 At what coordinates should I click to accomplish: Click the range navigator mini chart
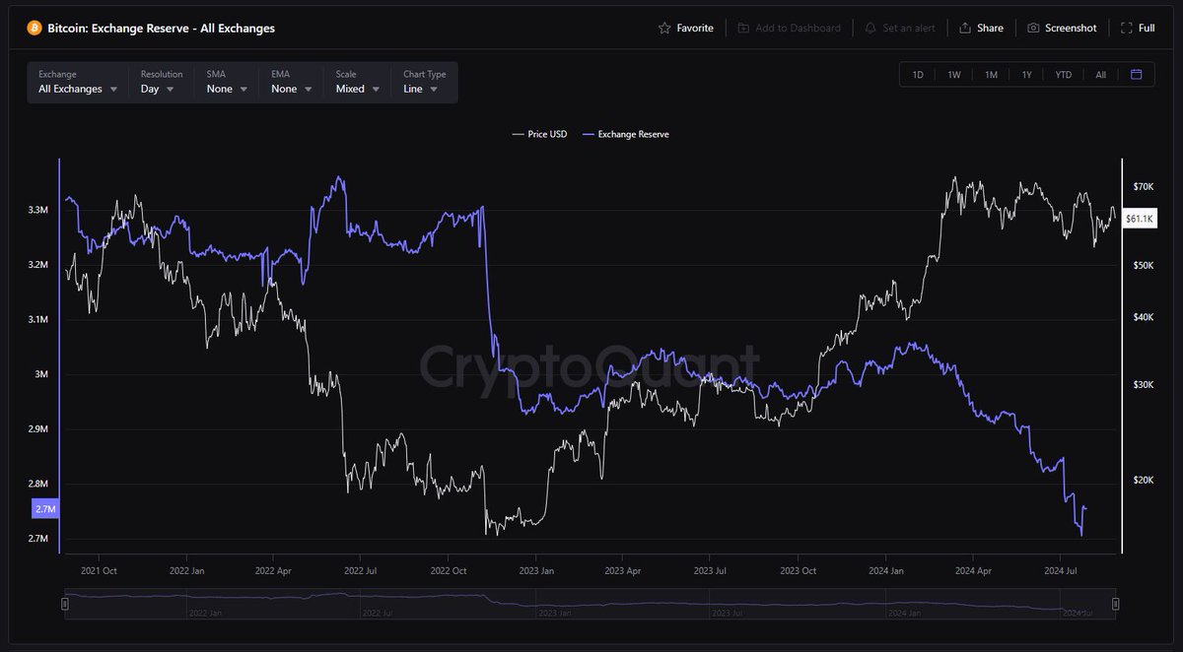click(590, 604)
